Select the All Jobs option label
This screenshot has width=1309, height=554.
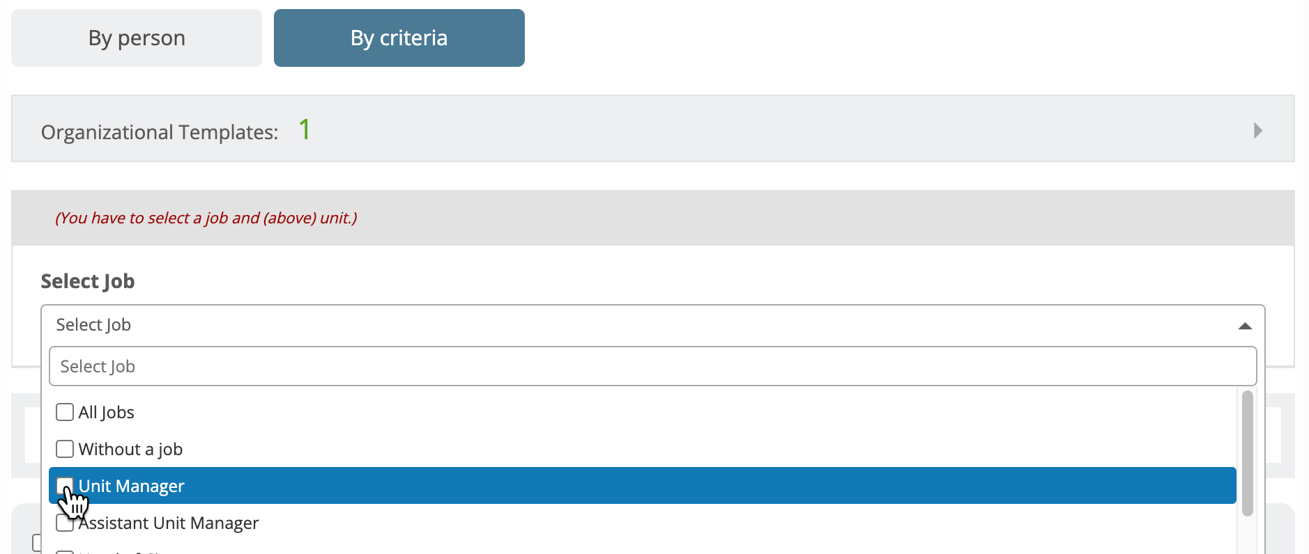click(107, 412)
